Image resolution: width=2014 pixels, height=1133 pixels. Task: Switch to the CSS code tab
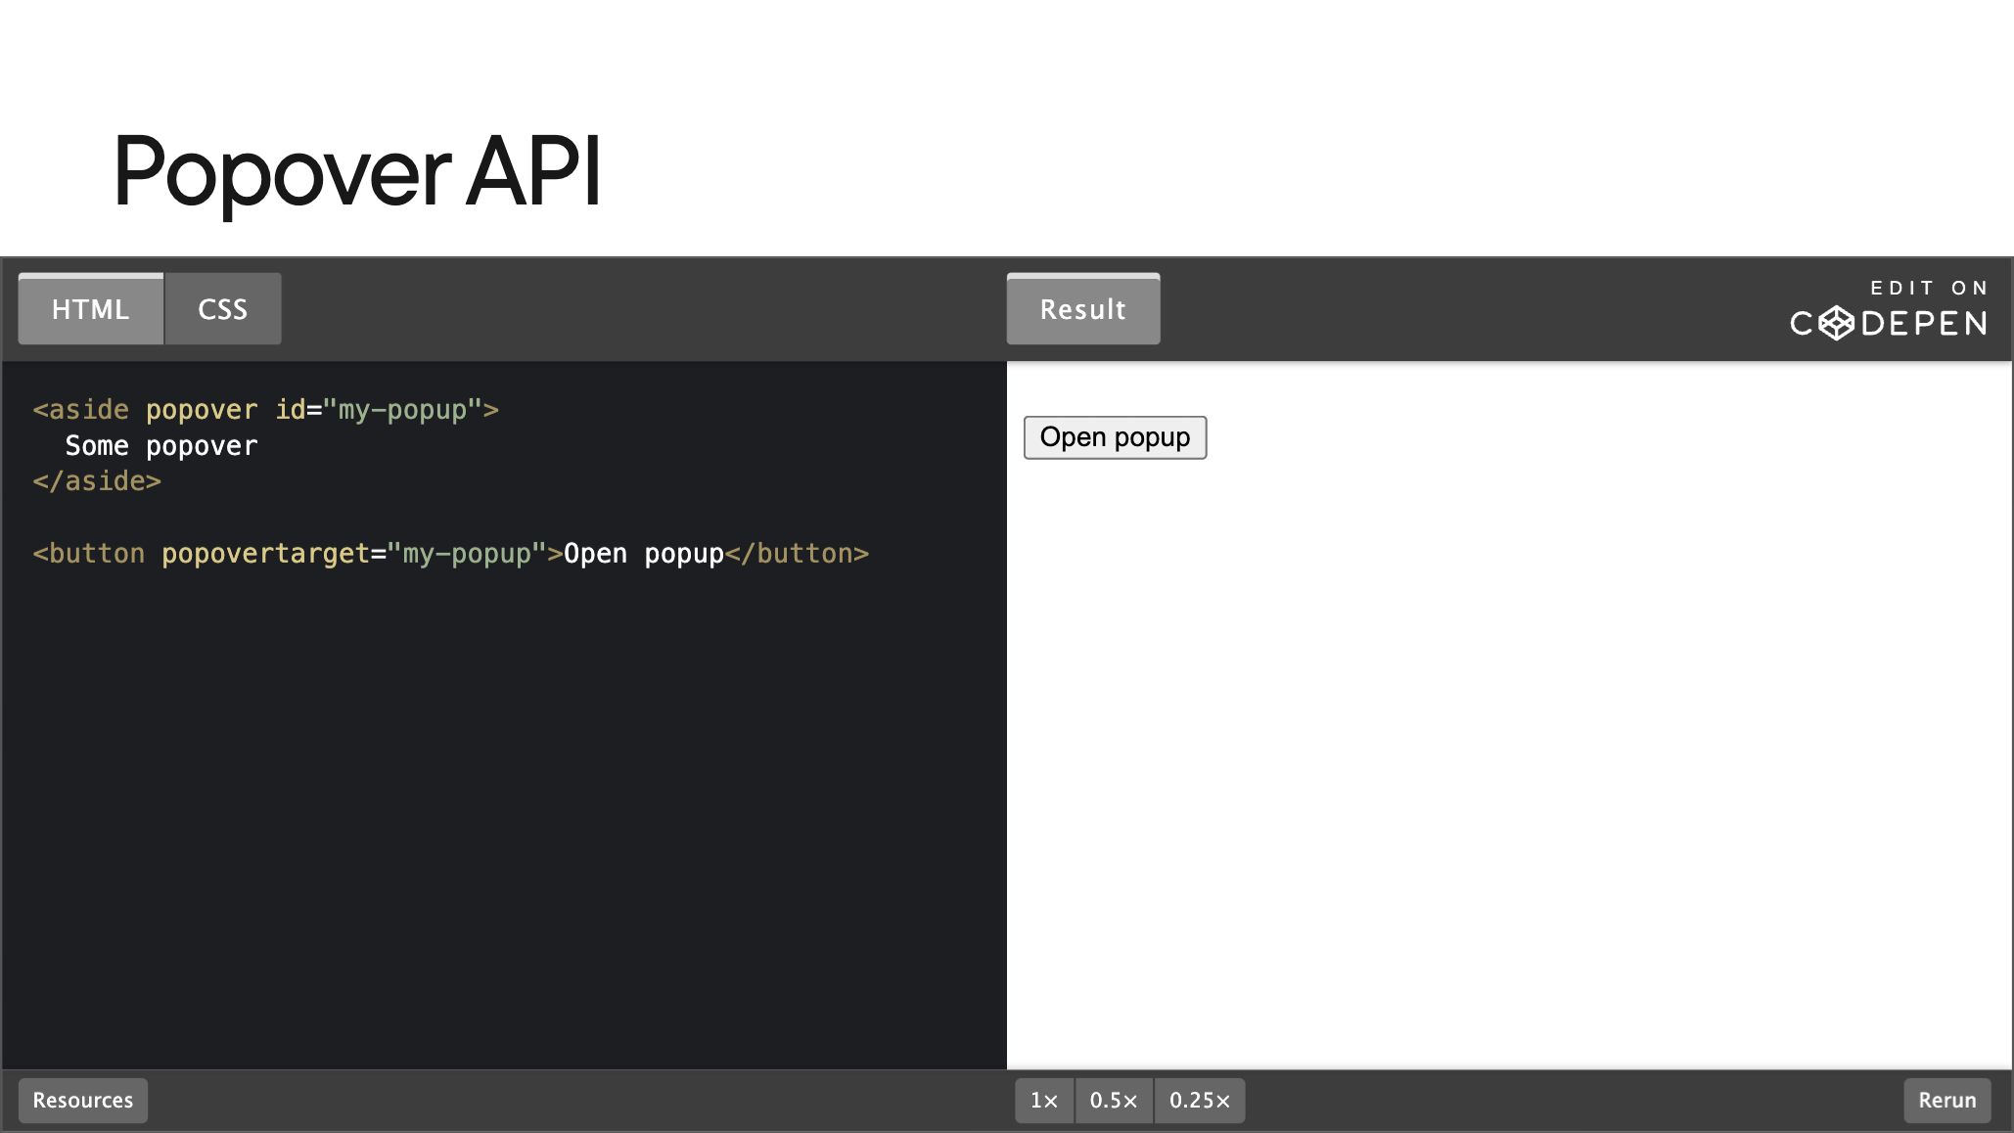(223, 309)
